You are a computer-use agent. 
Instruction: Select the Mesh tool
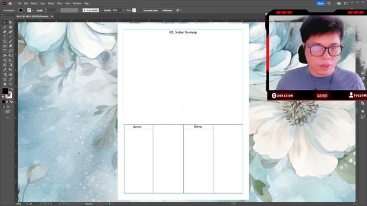click(x=5, y=65)
